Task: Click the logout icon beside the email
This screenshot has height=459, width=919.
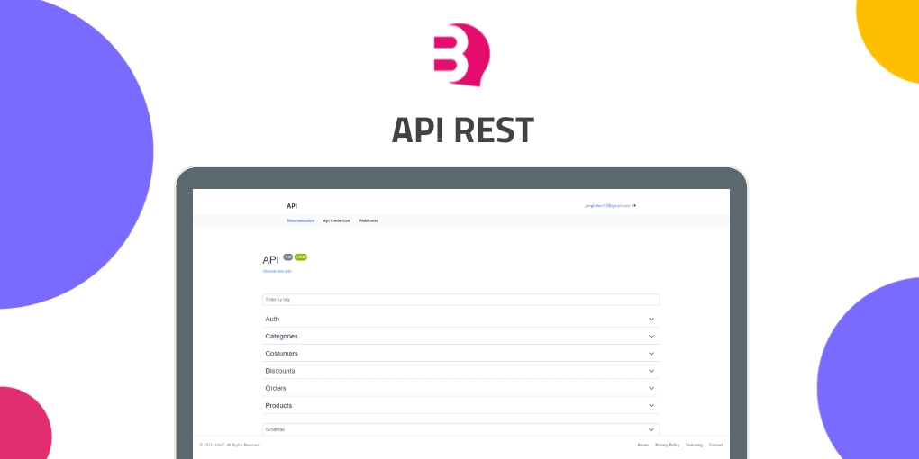Action: (634, 205)
